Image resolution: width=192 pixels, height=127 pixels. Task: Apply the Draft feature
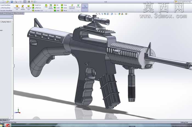57,8
